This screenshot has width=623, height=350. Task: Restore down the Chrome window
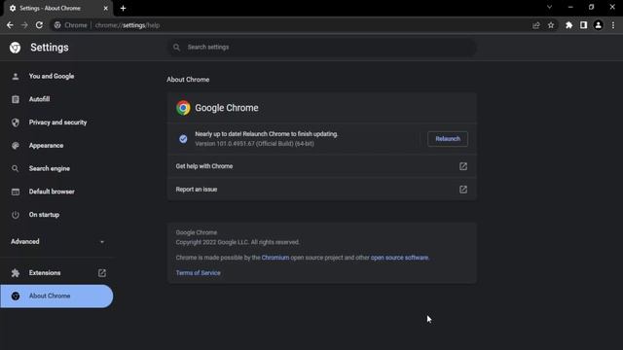591,7
